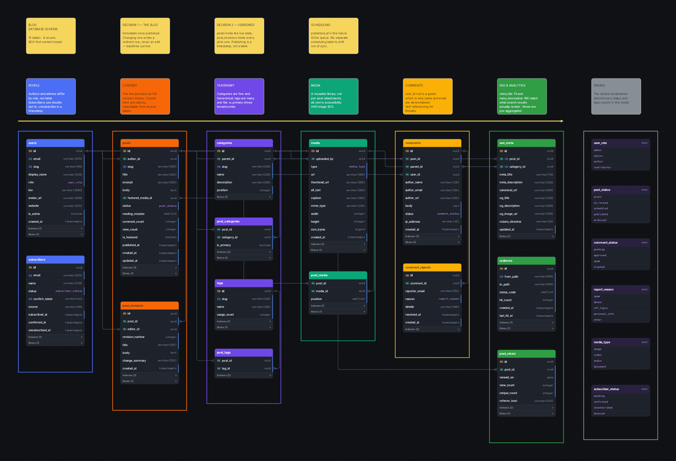Click the reading_minutes row in posts
The image size is (676, 461).
[x=149, y=214]
